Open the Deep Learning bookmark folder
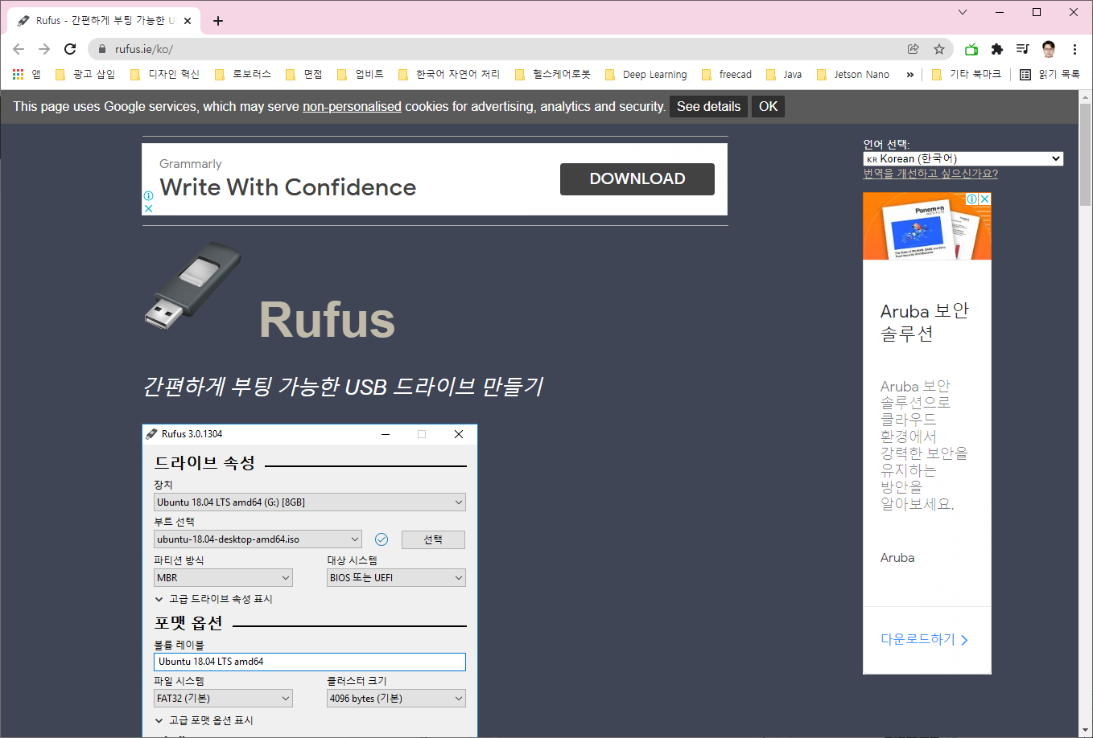1093x738 pixels. point(646,74)
